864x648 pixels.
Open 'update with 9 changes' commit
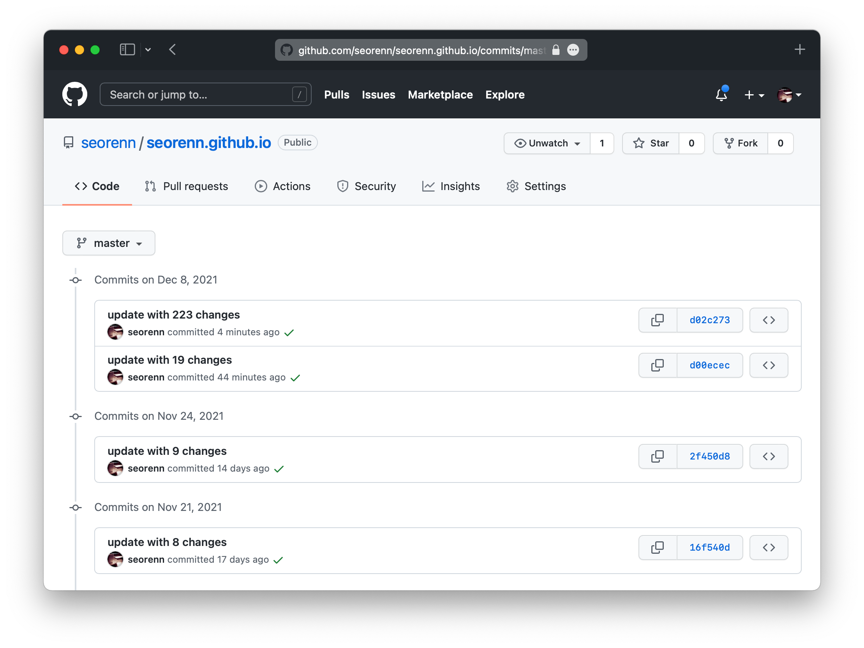point(167,451)
